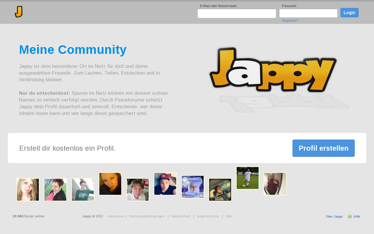This screenshot has width=374, height=234.
Task: Open the Über Jappy link
Action: (334, 216)
